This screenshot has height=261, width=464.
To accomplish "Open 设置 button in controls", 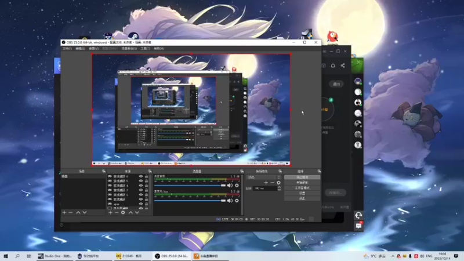I will (302, 193).
